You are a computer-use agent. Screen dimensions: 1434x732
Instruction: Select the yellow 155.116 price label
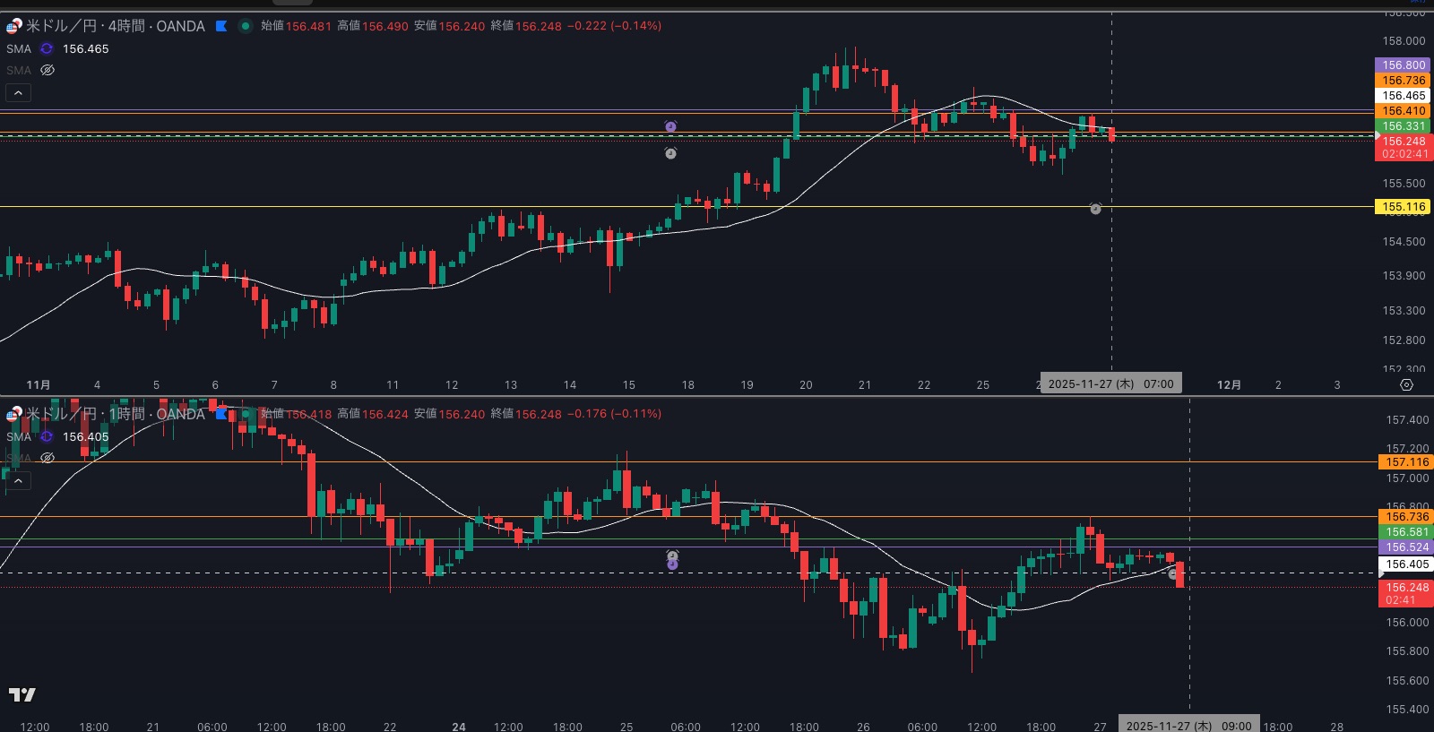(1403, 207)
